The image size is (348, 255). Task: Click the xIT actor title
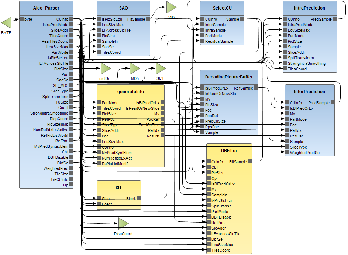click(118, 187)
